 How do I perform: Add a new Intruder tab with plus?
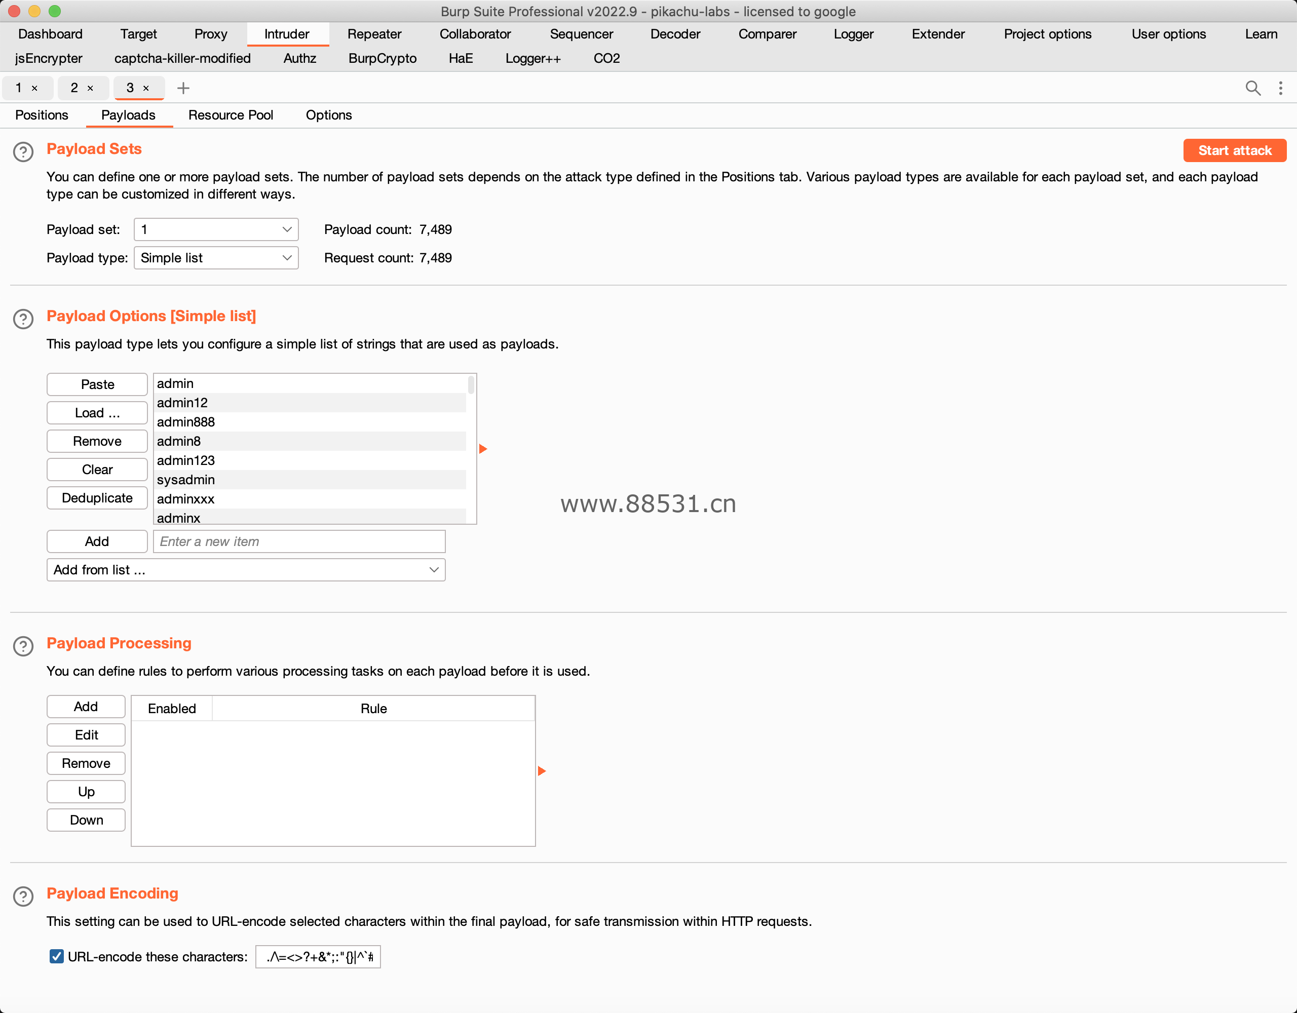[x=183, y=88]
